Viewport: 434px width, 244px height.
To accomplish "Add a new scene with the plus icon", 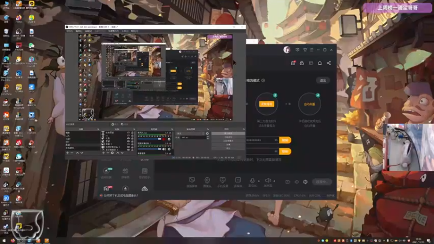I will coord(67,153).
